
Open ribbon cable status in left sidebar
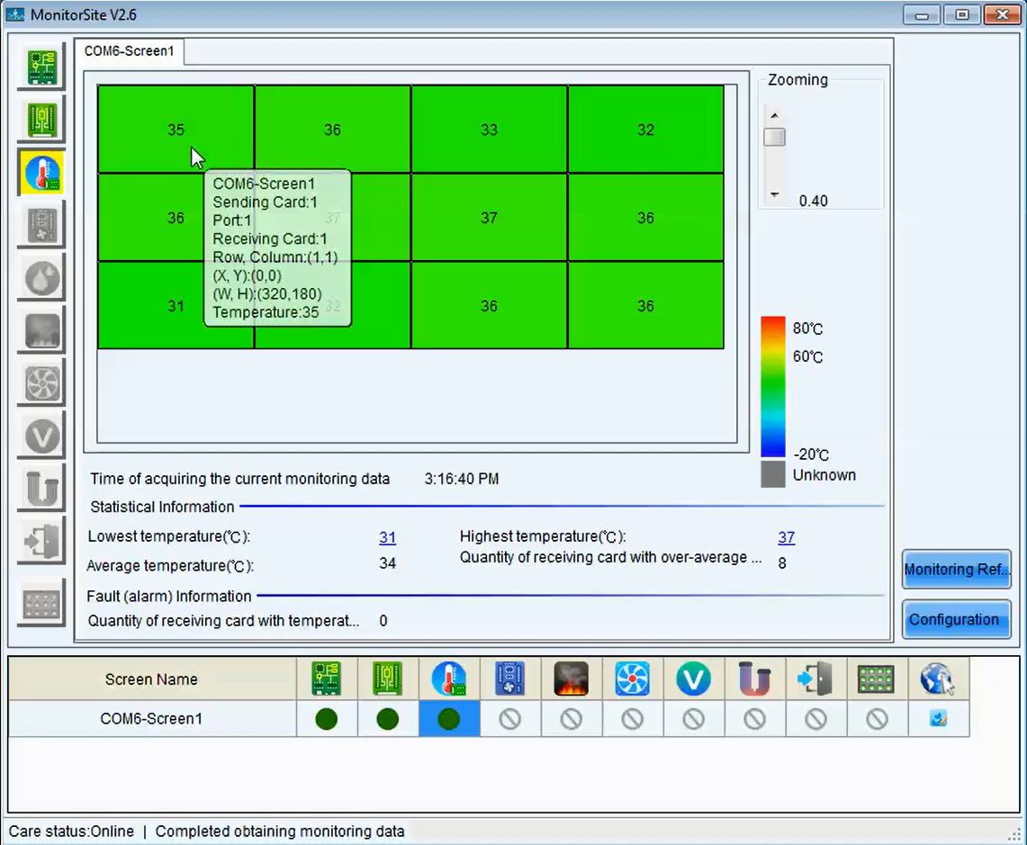41,490
